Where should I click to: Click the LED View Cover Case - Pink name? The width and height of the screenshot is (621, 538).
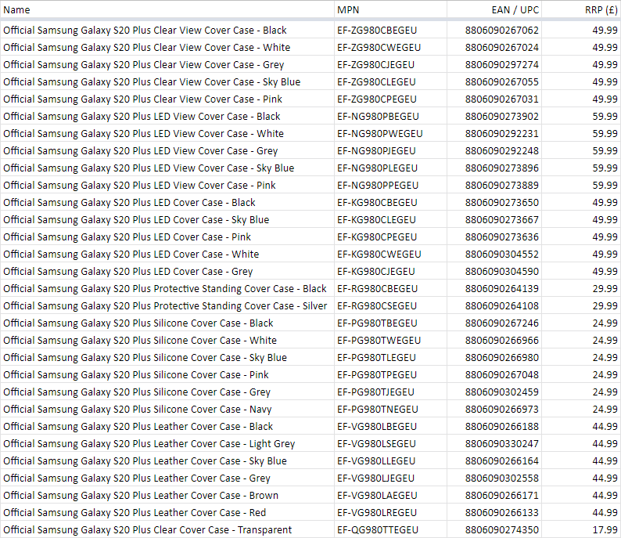point(139,186)
